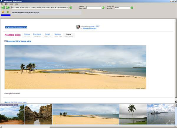Close the library strip with its x button
The width and height of the screenshot is (177, 128).
tap(175, 106)
